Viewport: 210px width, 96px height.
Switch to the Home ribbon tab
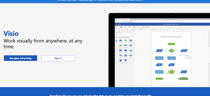click(121, 27)
